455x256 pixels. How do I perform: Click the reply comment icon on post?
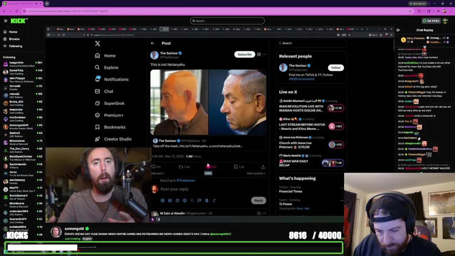[x=154, y=167]
